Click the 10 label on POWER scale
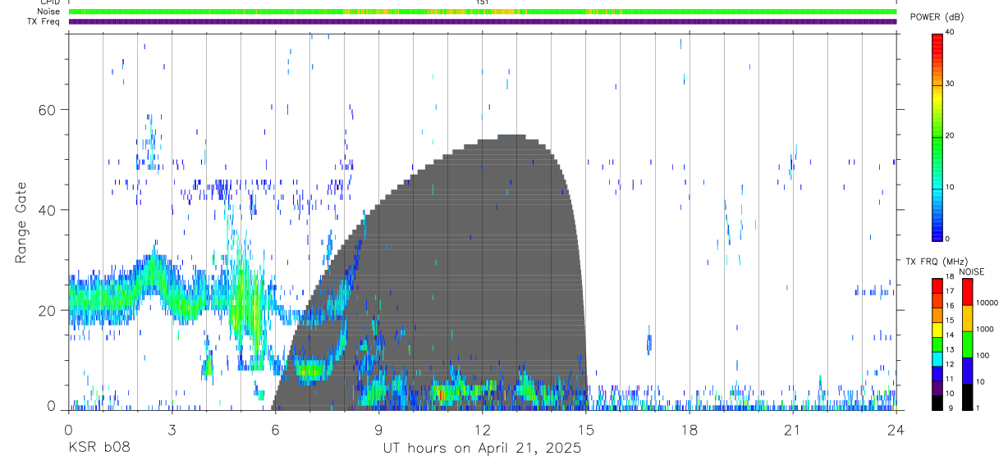This screenshot has width=1008, height=465. [951, 187]
